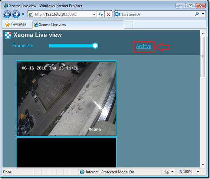Click the page scrollbar down arrow
This screenshot has width=210, height=179.
(203, 165)
